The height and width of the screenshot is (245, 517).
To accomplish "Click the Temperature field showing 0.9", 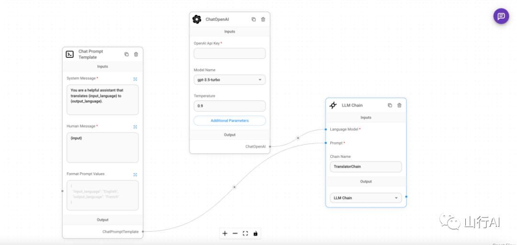I will click(x=229, y=106).
